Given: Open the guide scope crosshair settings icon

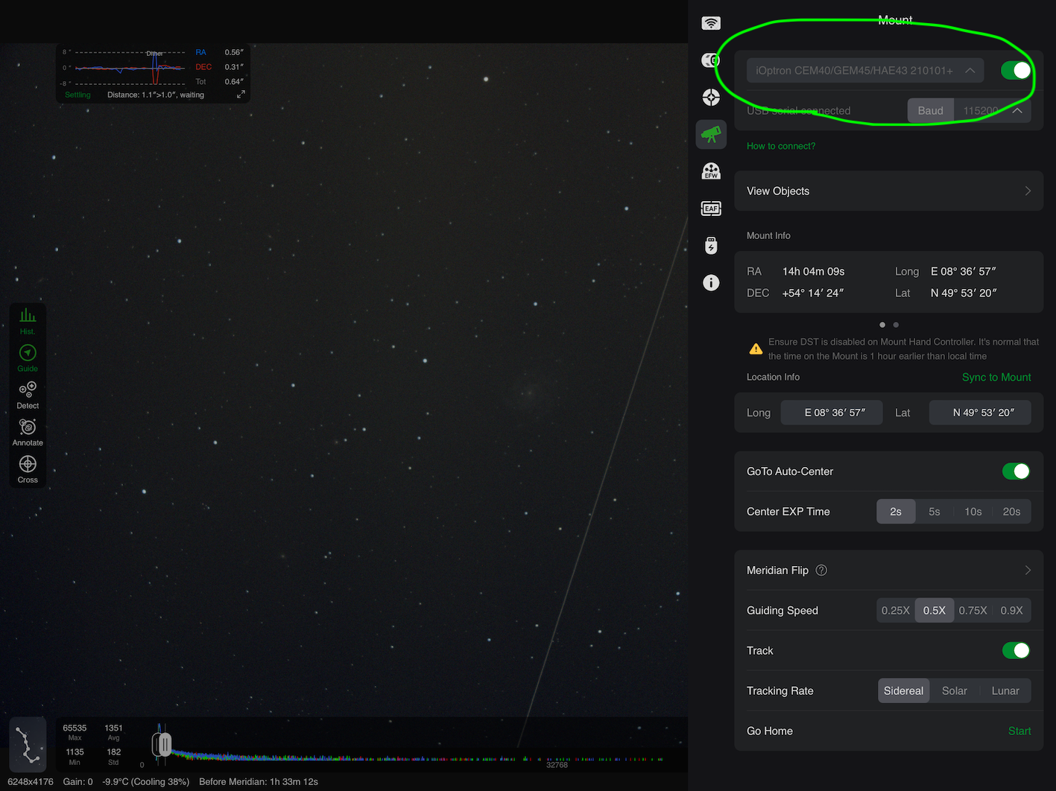Looking at the screenshot, I should click(x=711, y=97).
